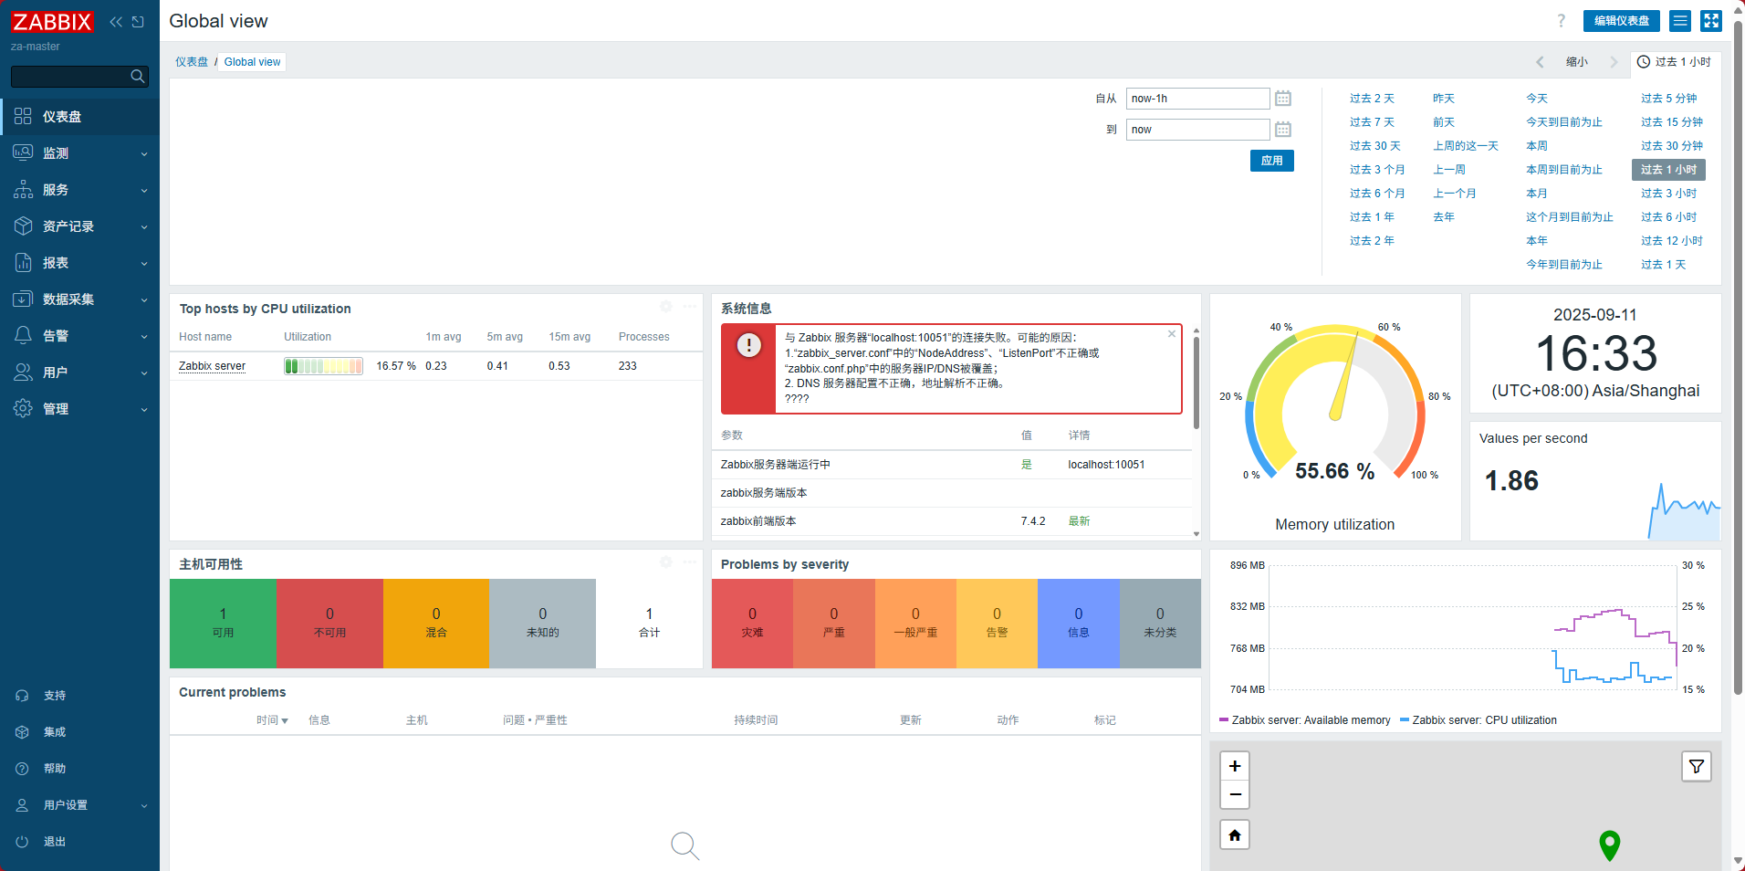Image resolution: width=1745 pixels, height=871 pixels.
Task: Expand the 监测 monitoring menu
Action: click(x=79, y=153)
